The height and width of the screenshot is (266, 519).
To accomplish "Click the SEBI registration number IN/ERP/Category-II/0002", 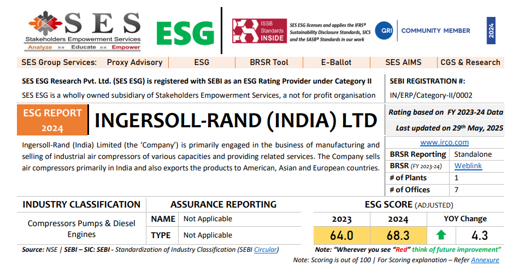I will click(x=431, y=96).
